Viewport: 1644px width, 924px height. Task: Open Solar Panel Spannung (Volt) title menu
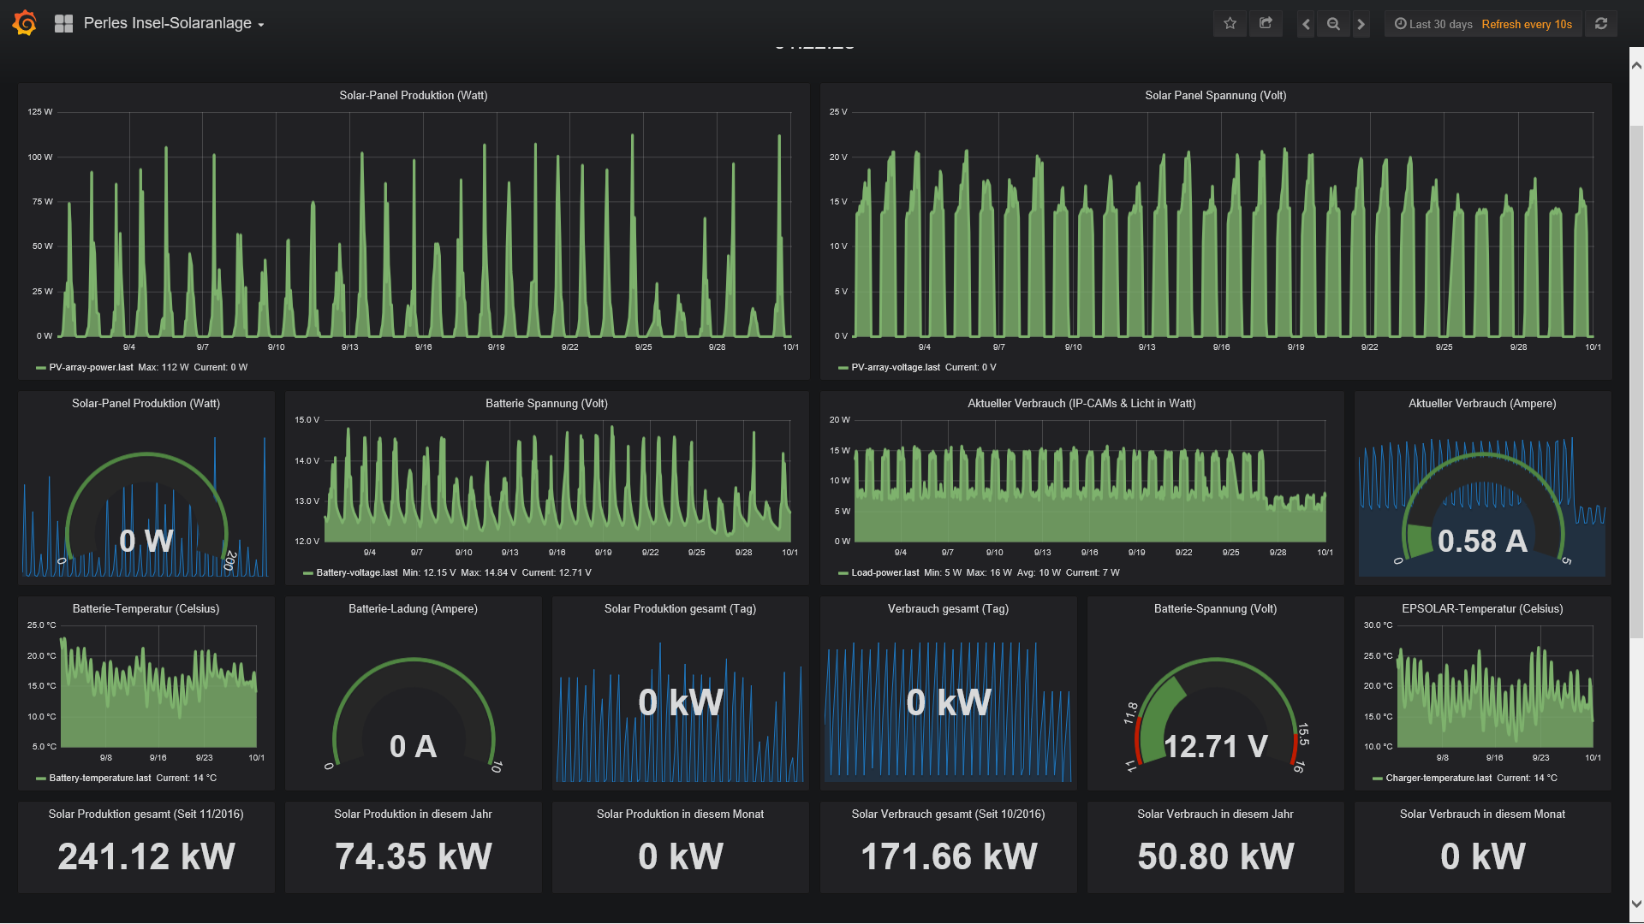click(x=1215, y=96)
